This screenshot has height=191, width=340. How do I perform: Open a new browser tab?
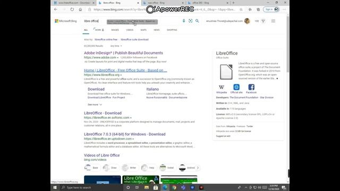(234, 3)
